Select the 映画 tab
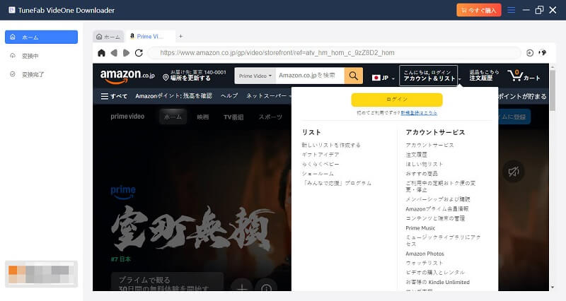566x301 pixels. (x=203, y=117)
